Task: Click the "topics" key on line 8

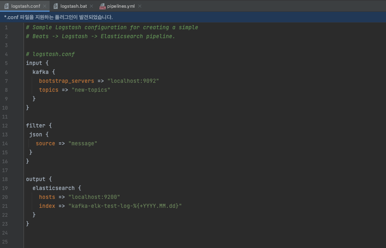Action: pyautogui.click(x=49, y=90)
